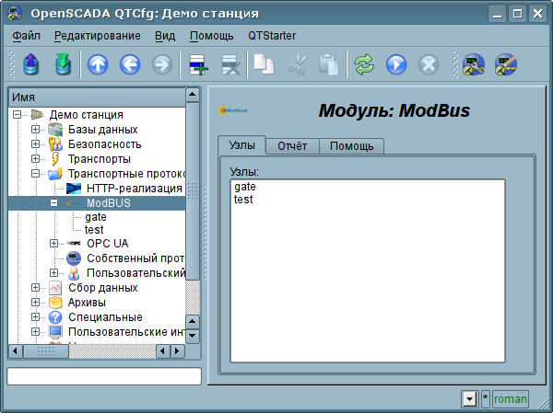Screen dimensions: 553x413
Task: Go up one level with the up arrow
Action: [98, 64]
